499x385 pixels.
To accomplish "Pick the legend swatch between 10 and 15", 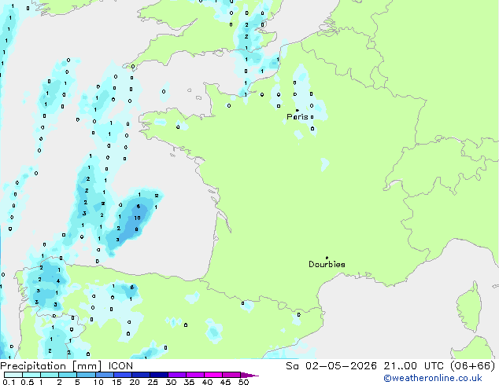I will [x=105, y=375].
